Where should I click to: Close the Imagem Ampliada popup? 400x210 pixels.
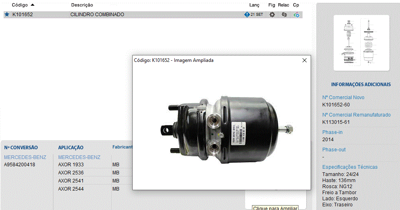coord(305,60)
